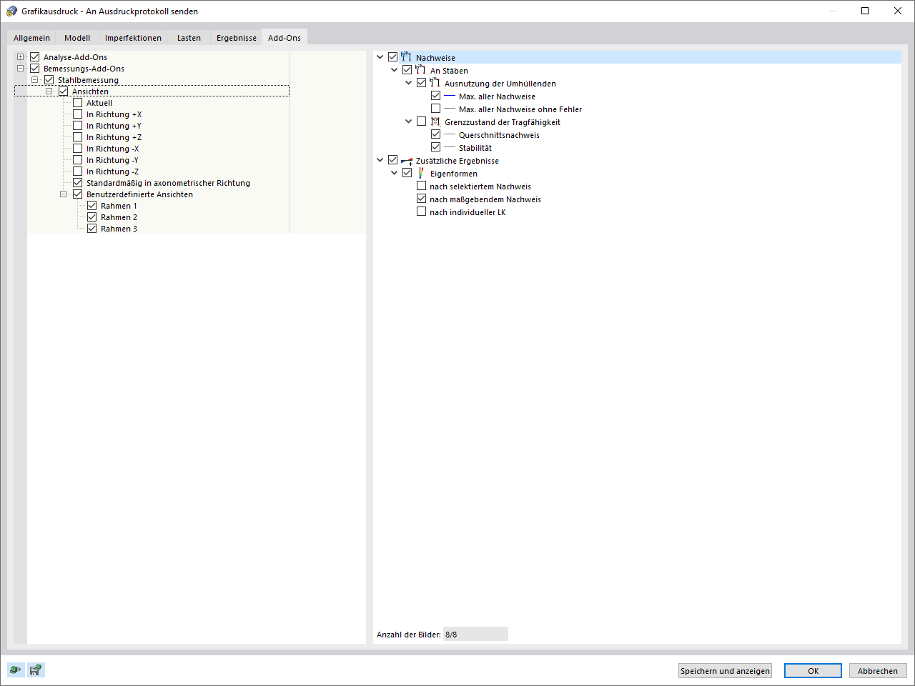Select the In Richtung +Z label
Image resolution: width=915 pixels, height=686 pixels.
[114, 137]
